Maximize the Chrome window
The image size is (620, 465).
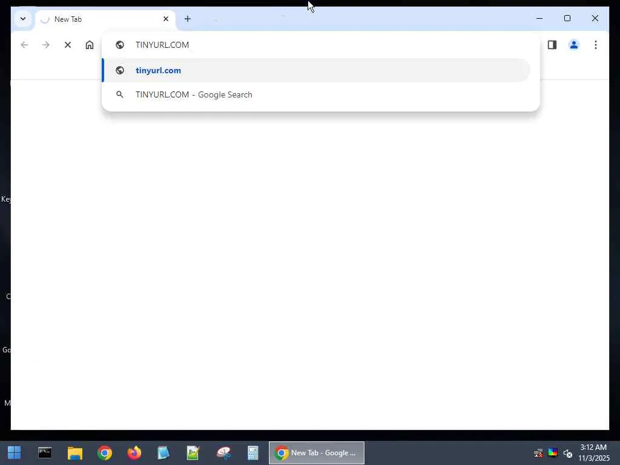[567, 18]
